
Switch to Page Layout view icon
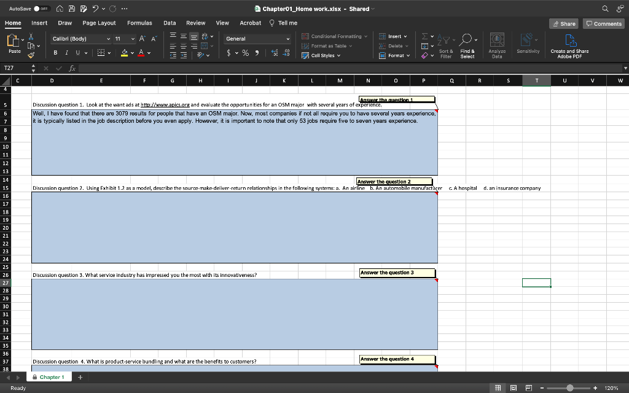(x=514, y=388)
